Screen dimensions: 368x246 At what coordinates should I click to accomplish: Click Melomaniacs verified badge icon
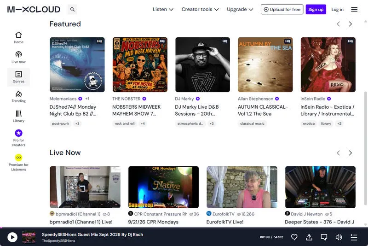click(80, 99)
